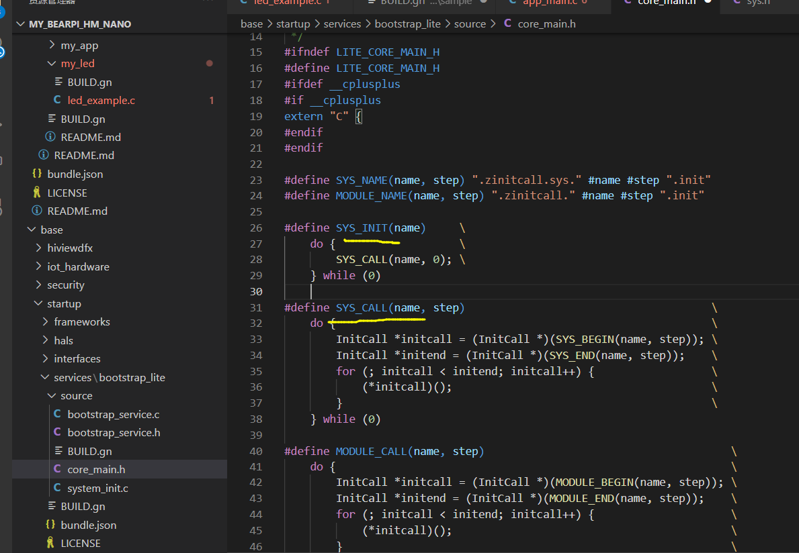Open README.md directly below BUILD.gn
This screenshot has width=799, height=553.
(91, 137)
